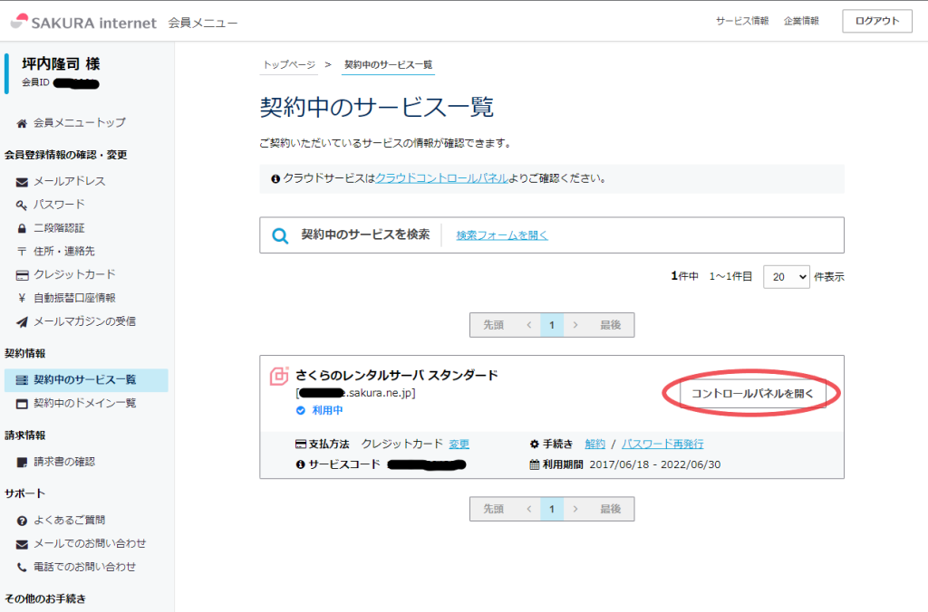
Task: Click the server list icon beside 契約中のサービス一覧
Action: coord(22,379)
